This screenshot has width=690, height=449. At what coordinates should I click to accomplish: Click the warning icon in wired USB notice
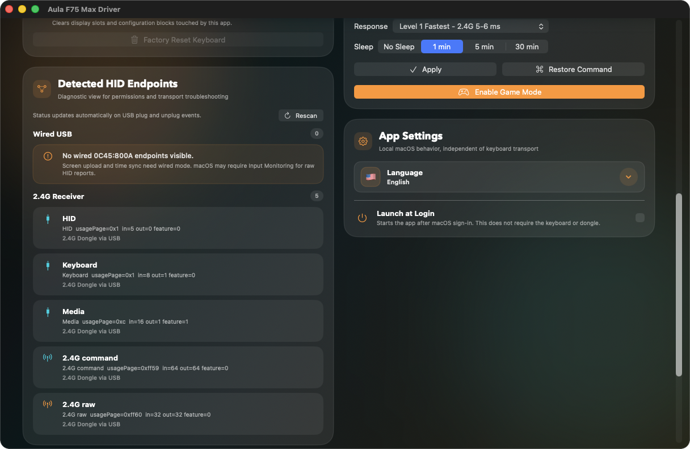tap(48, 156)
